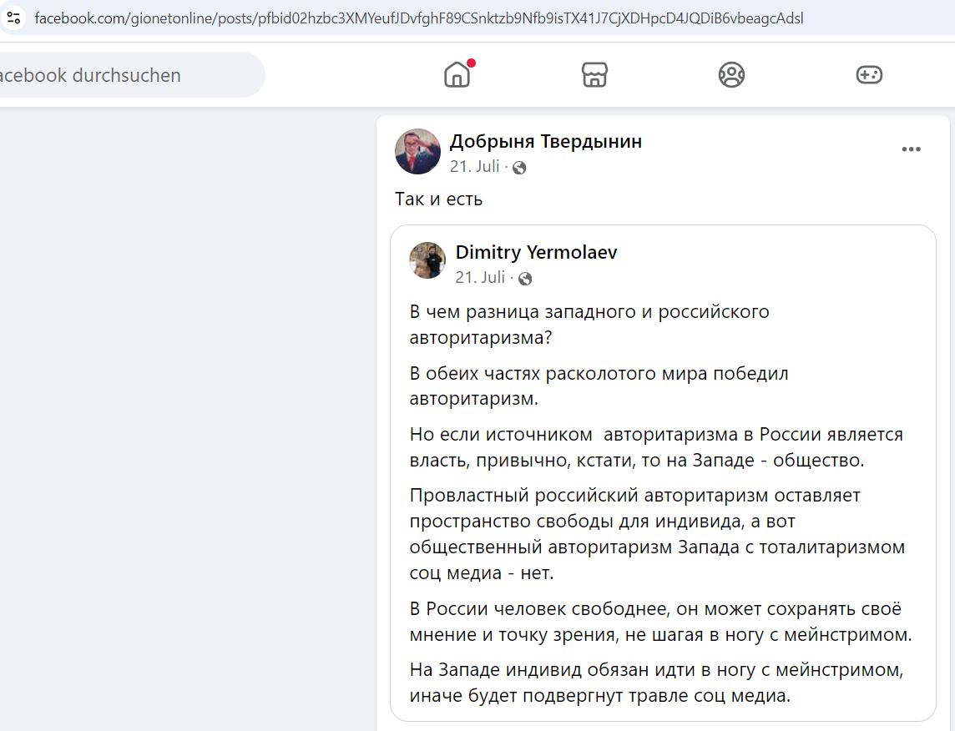The height and width of the screenshot is (731, 955).
Task: Click the 21. Juli timestamp of outer post
Action: [474, 166]
